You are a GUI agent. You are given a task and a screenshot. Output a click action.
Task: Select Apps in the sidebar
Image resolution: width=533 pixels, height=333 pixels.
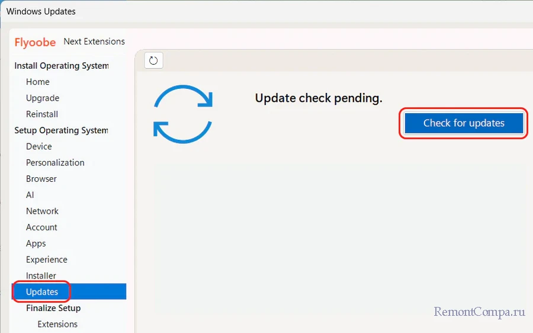tap(36, 244)
